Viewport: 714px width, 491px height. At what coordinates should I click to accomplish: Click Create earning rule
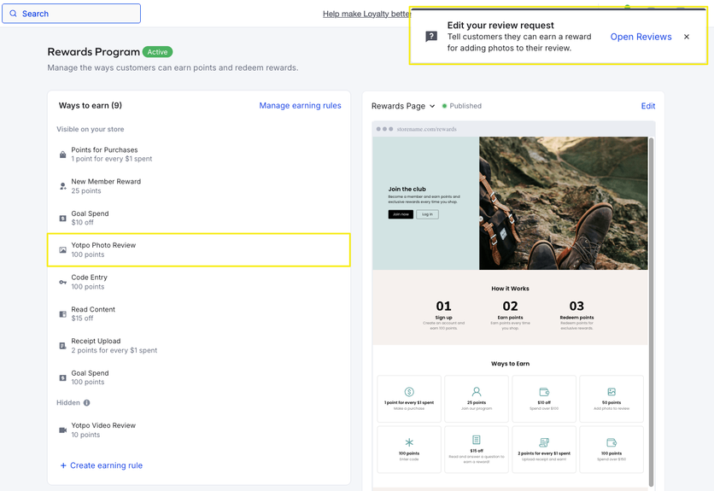pos(102,465)
